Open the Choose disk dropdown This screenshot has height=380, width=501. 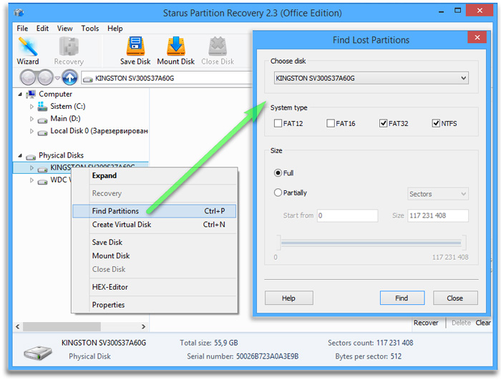coord(371,78)
